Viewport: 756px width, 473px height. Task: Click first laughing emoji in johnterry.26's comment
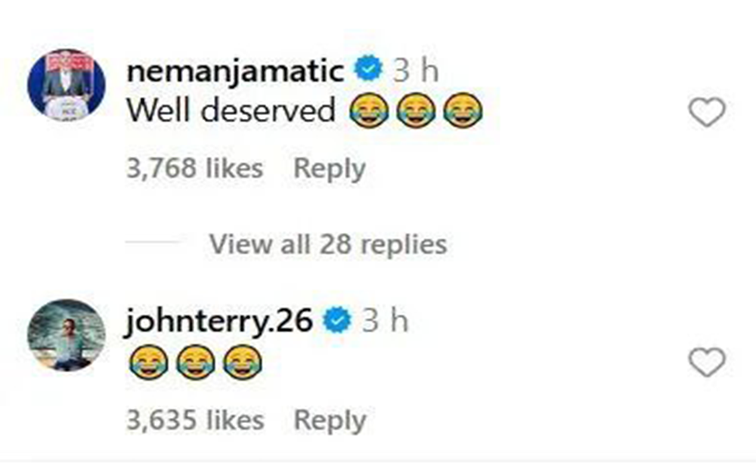146,363
